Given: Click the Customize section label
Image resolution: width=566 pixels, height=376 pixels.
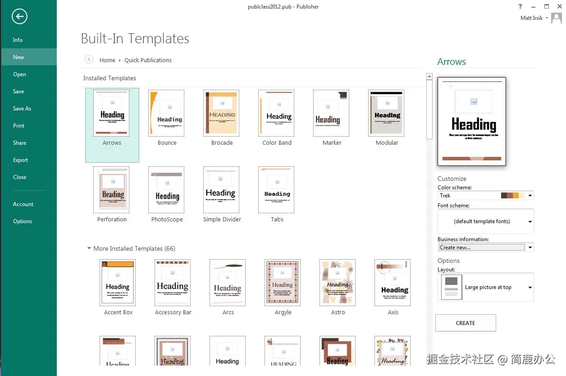Looking at the screenshot, I should coord(452,179).
